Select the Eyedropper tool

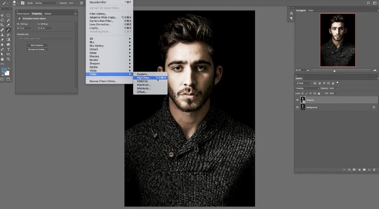point(8,25)
